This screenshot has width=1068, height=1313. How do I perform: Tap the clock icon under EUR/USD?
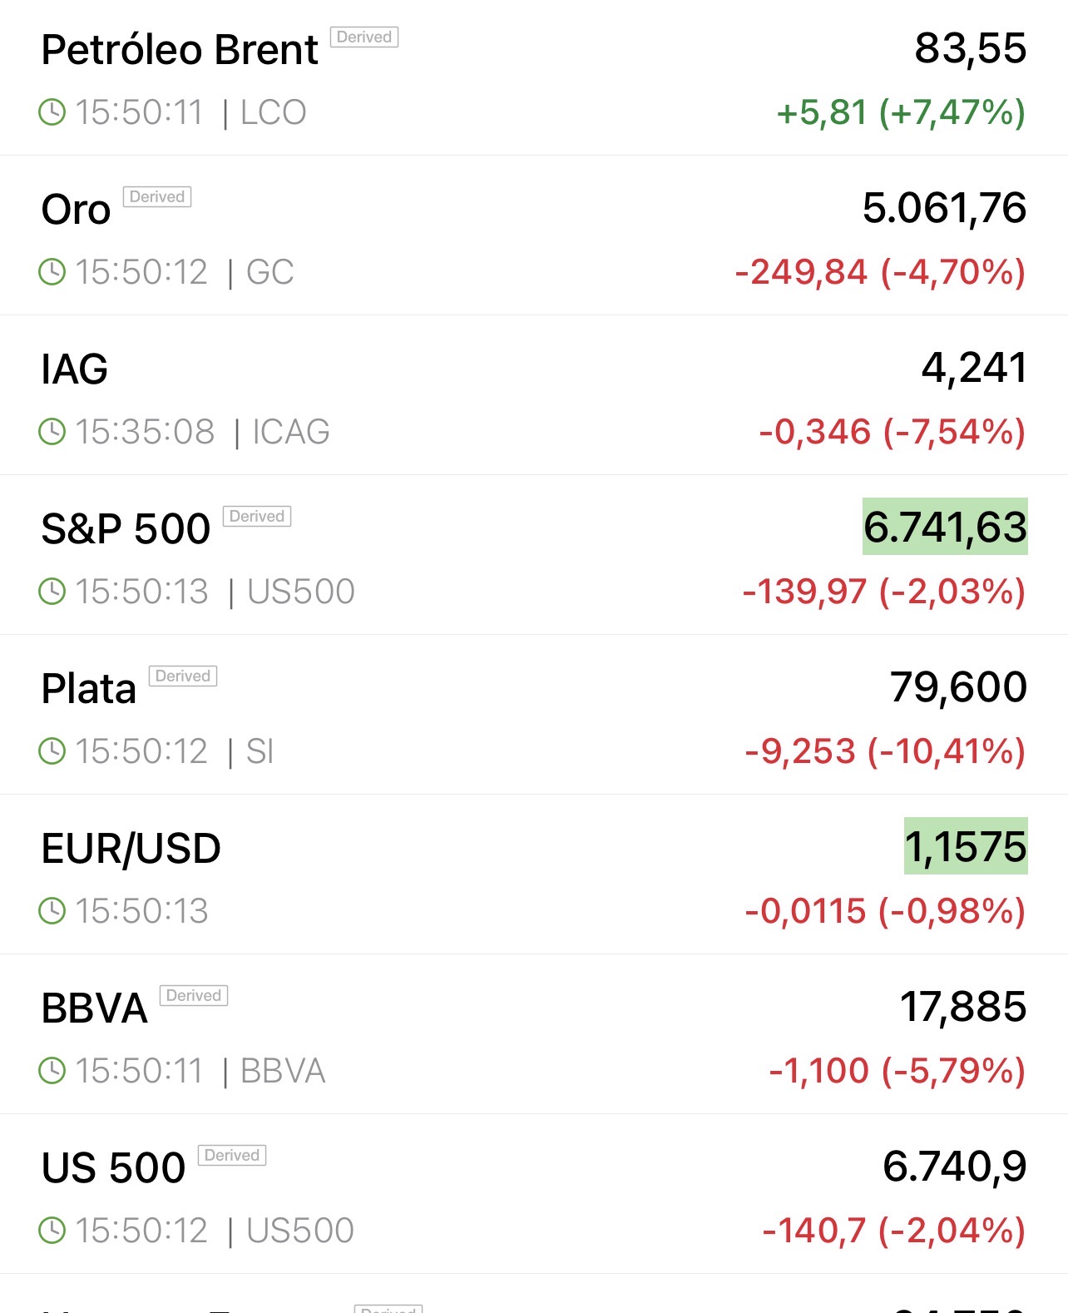pyautogui.click(x=52, y=911)
